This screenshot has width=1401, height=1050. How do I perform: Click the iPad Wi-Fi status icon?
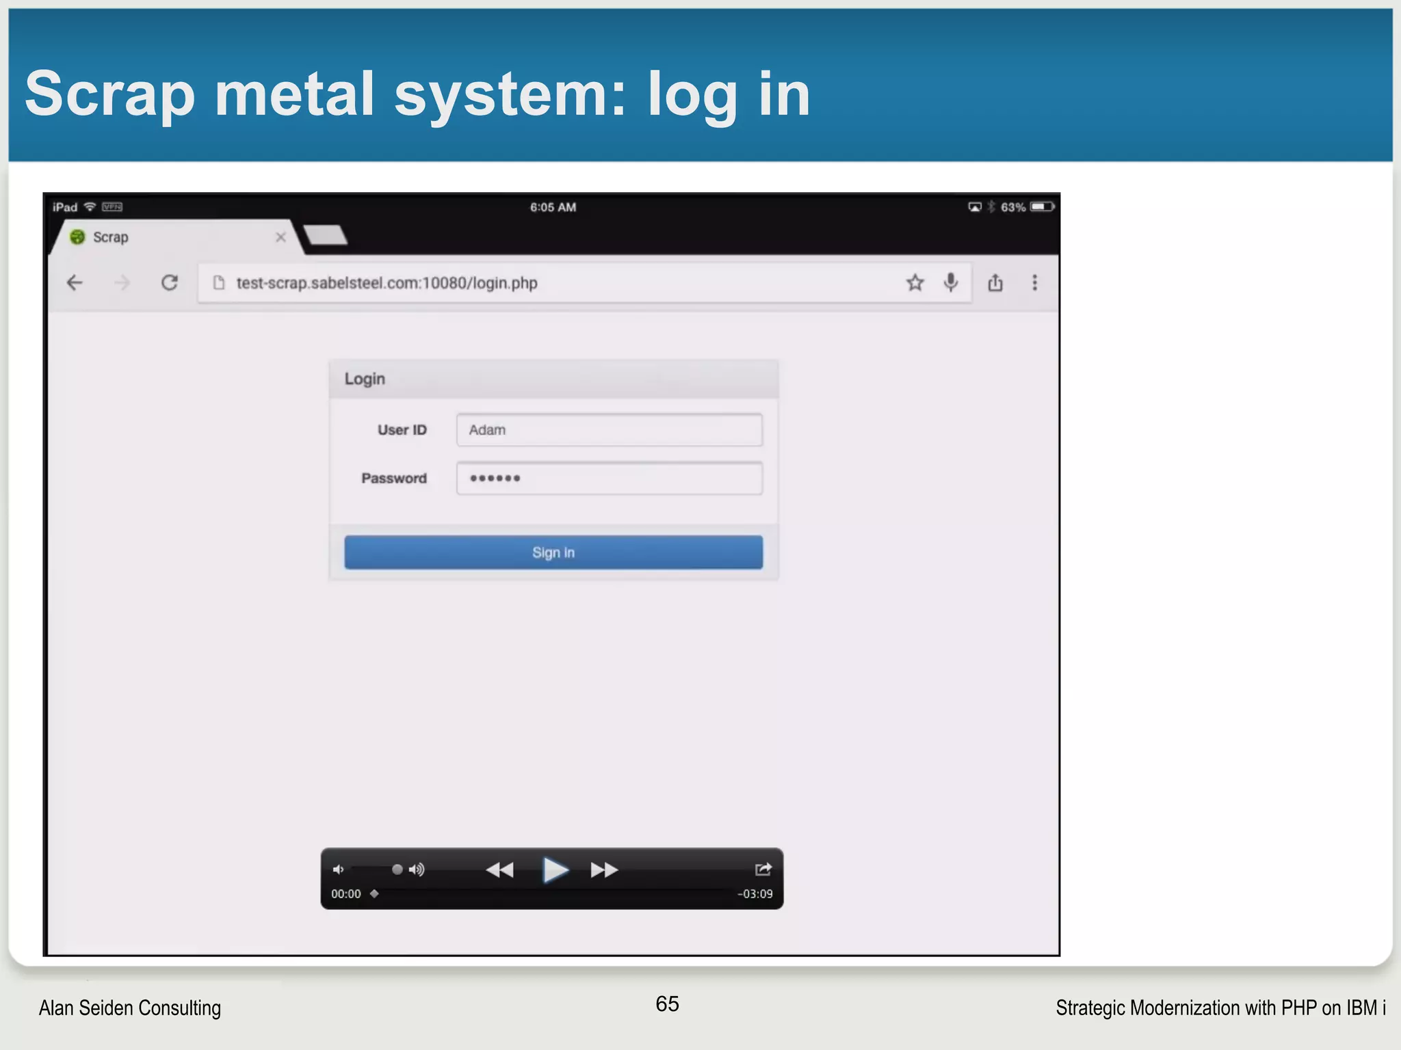(x=90, y=206)
